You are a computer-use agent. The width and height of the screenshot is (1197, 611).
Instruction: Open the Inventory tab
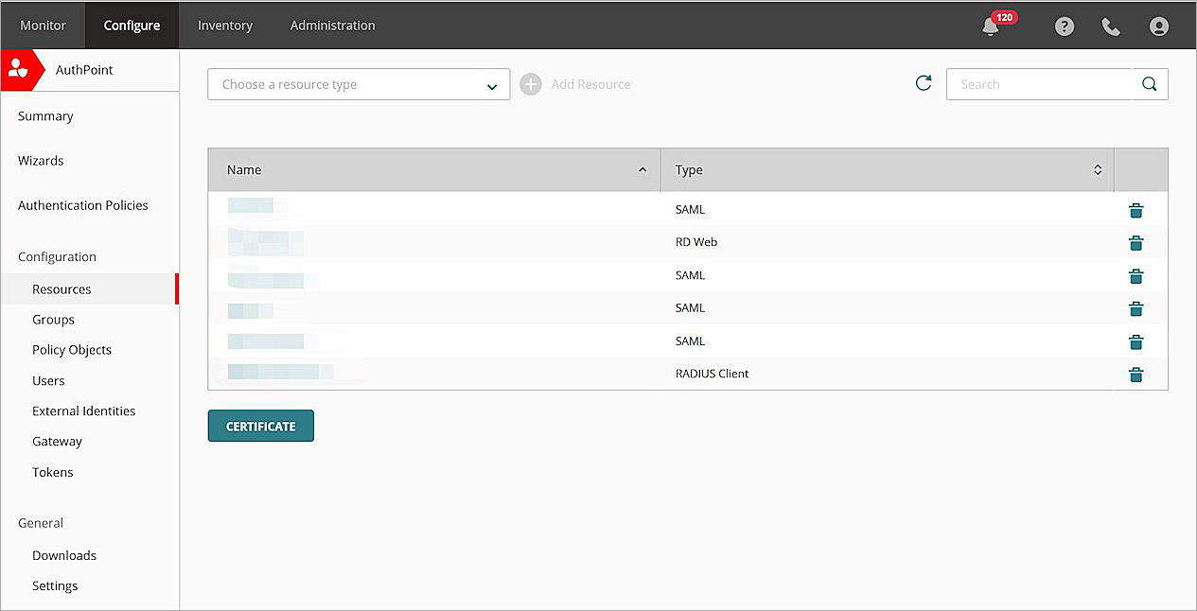224,26
